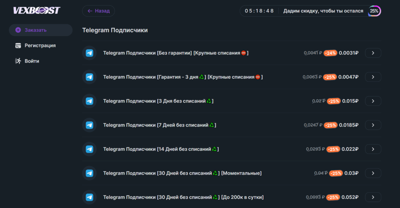Click Telegram icon of 14 Дней без списаний
Screen dimensions: 400x208
[89, 149]
